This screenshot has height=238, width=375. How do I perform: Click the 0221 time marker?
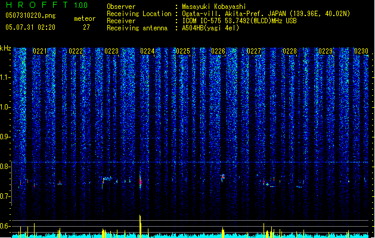[40, 51]
